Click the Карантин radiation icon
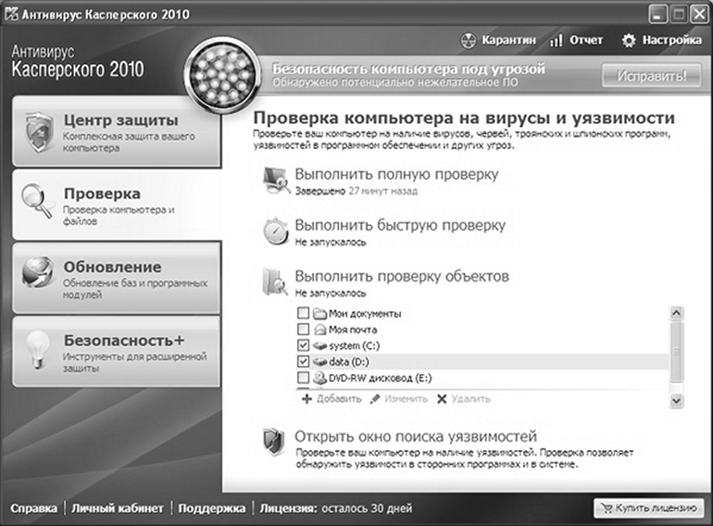713x526 pixels. [x=468, y=41]
